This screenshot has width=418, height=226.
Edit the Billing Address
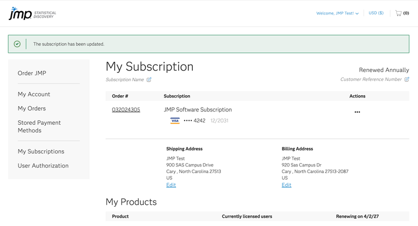coord(286,185)
